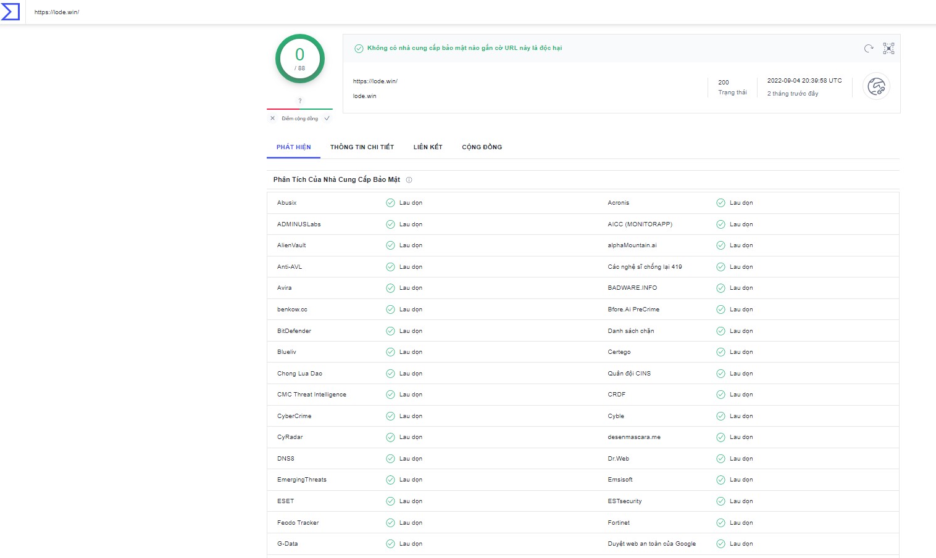Click 'Duyệt web an toàn của Google'

pyautogui.click(x=652, y=544)
